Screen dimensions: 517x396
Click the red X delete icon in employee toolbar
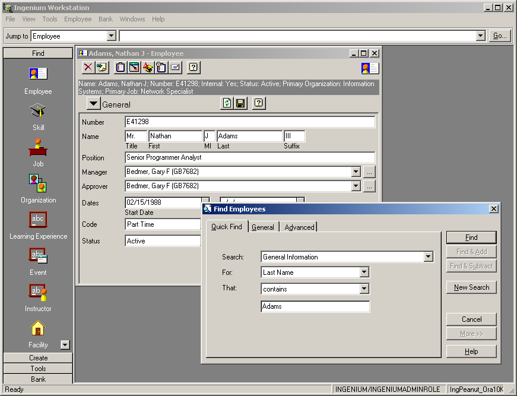click(88, 67)
